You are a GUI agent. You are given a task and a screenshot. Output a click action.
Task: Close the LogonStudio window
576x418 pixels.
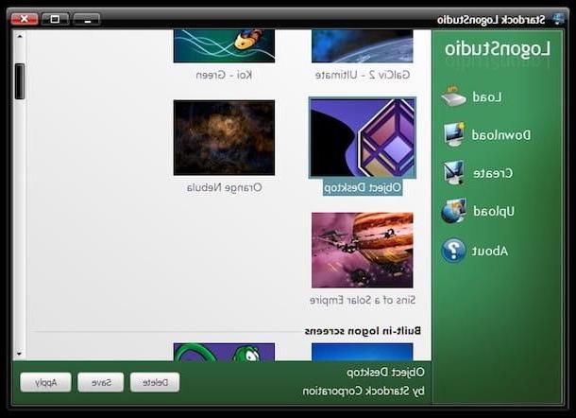pos(25,19)
